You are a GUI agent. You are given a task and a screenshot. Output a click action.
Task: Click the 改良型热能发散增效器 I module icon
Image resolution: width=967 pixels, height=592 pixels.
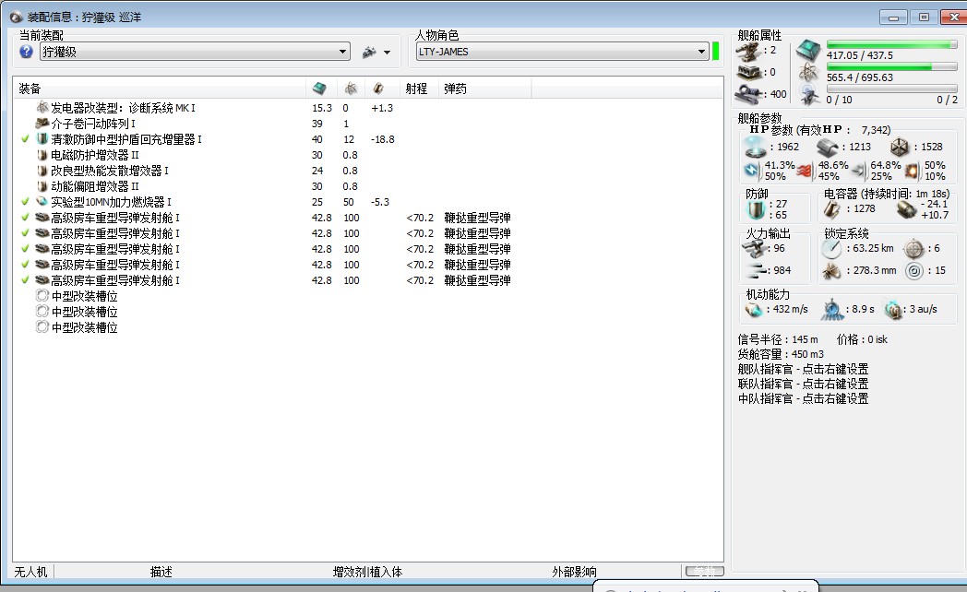click(42, 170)
